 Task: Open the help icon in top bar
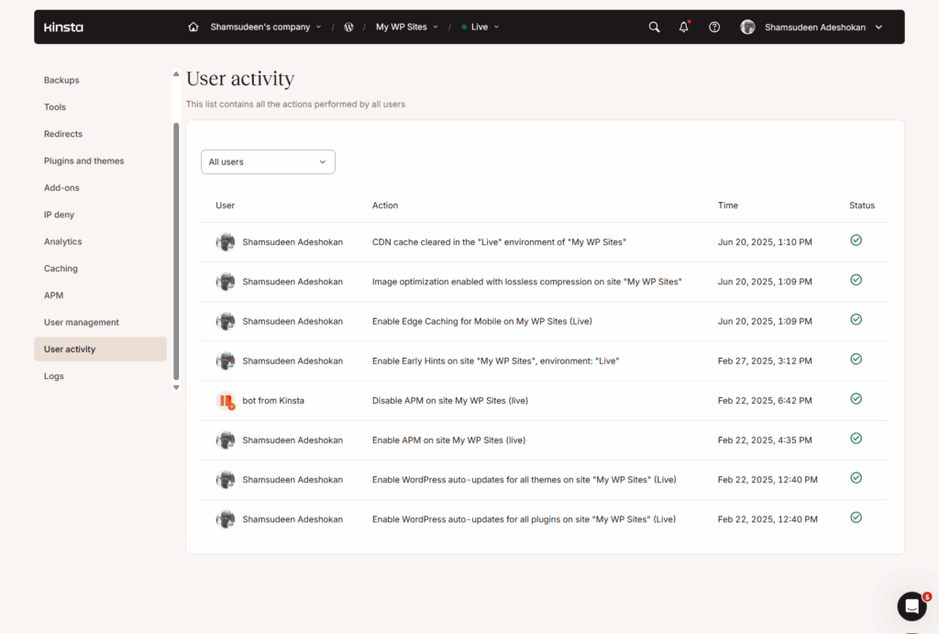click(714, 27)
